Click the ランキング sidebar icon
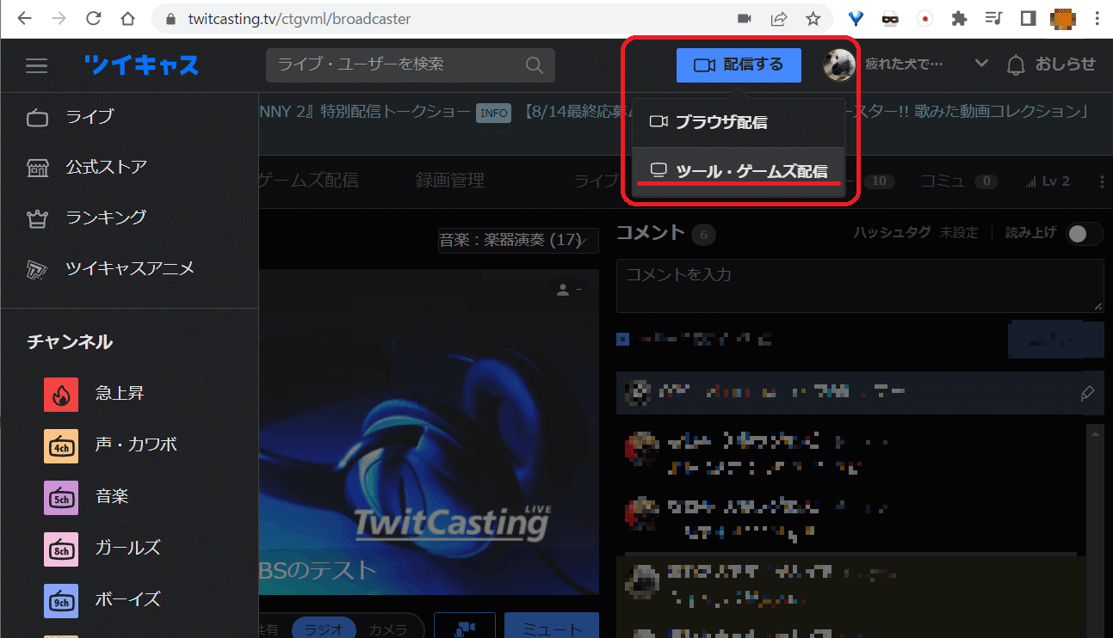Screen dimensions: 1113x638 click(x=36, y=218)
